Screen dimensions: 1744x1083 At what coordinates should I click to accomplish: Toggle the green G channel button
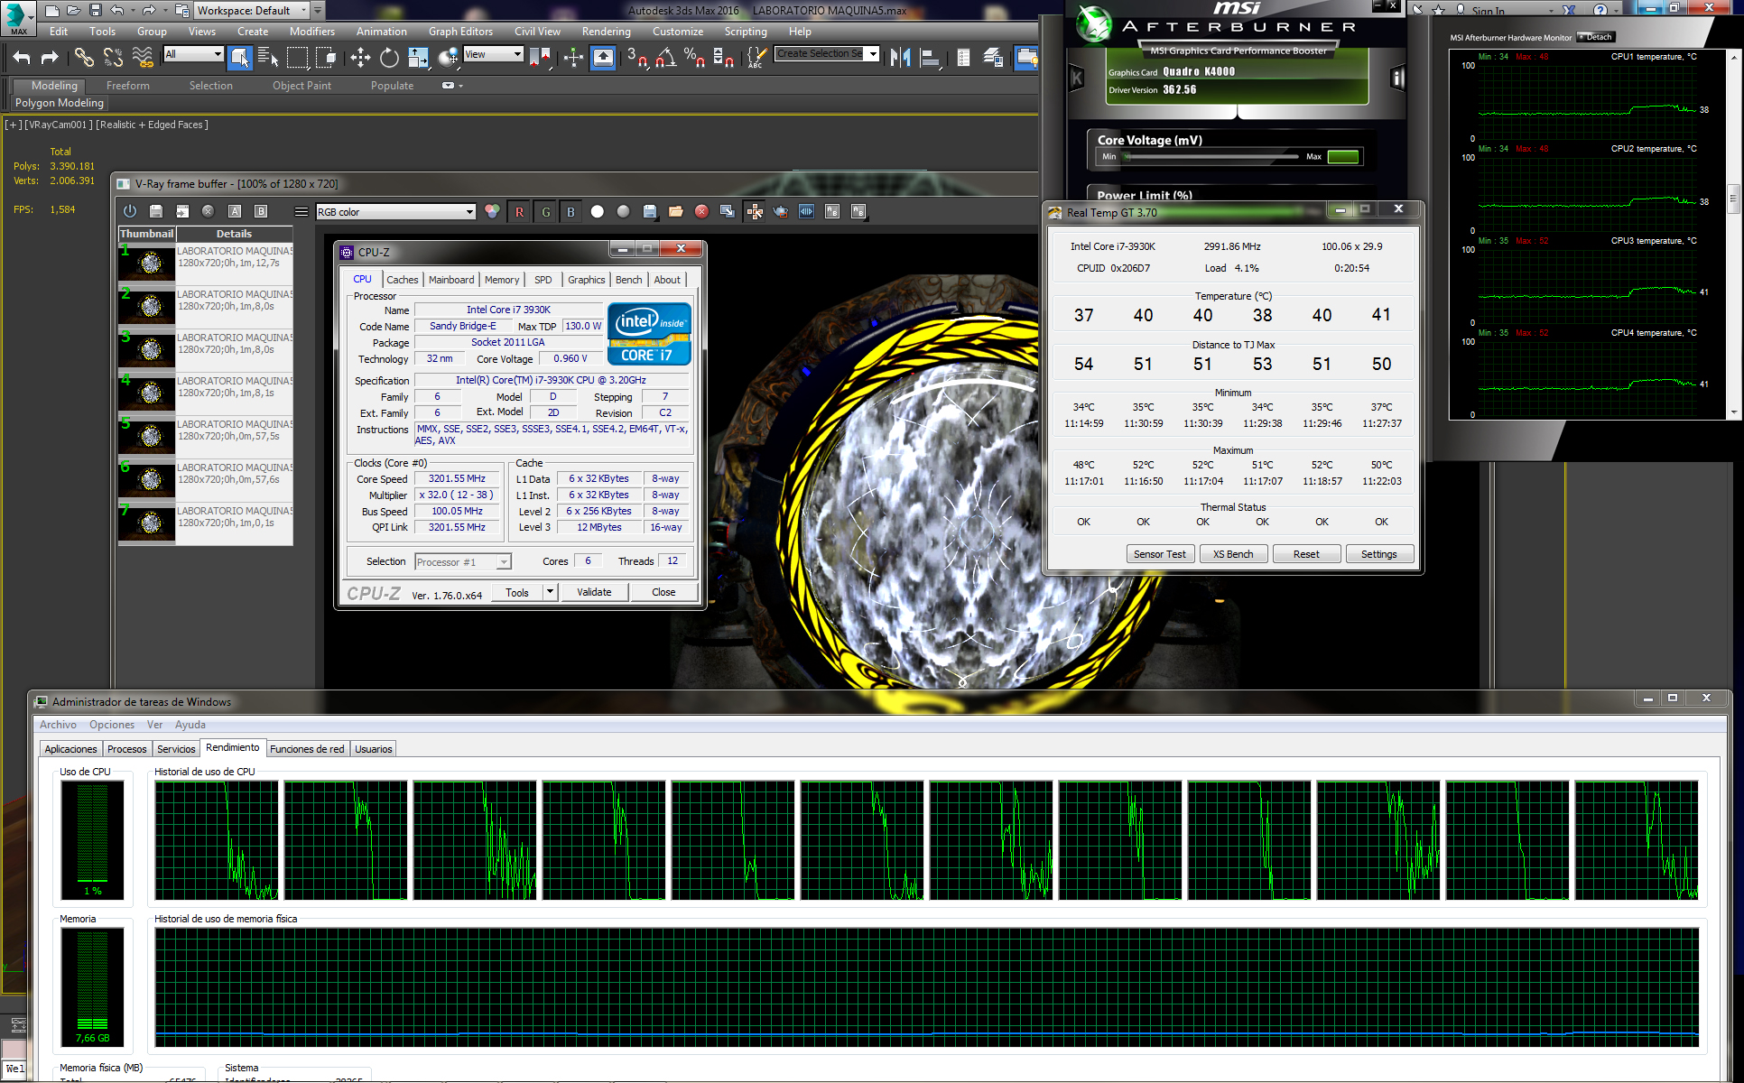pos(545,211)
